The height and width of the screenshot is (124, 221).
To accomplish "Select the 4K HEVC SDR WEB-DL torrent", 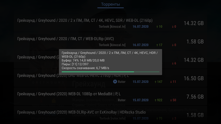I will 110,23.
